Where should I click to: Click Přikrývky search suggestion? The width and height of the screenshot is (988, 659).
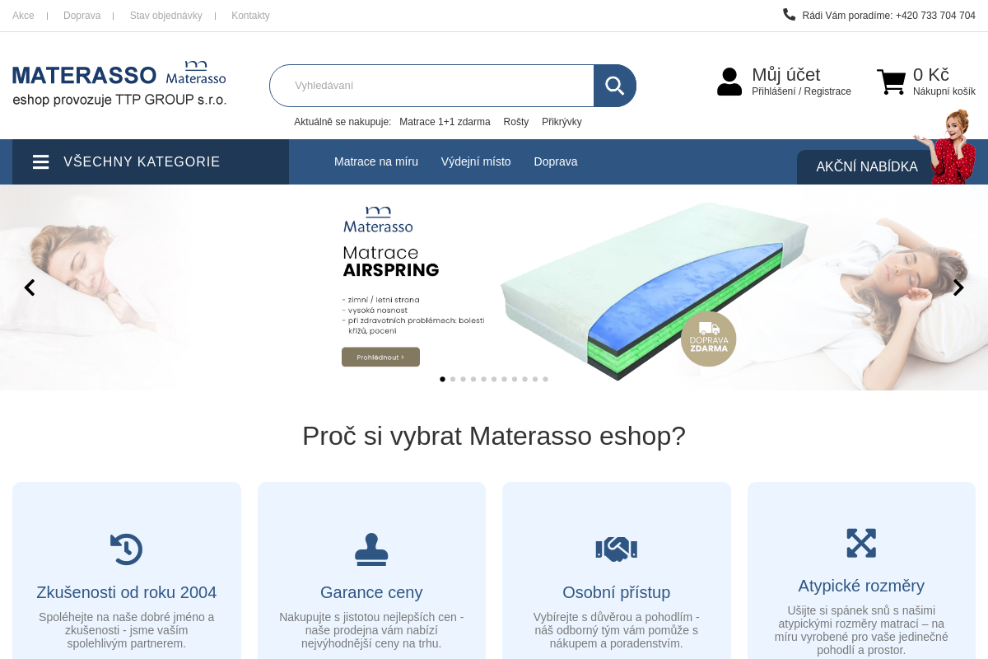coord(562,122)
